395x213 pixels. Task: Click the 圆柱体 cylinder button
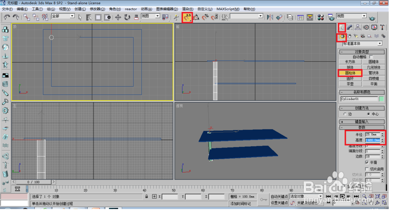pyautogui.click(x=350, y=73)
